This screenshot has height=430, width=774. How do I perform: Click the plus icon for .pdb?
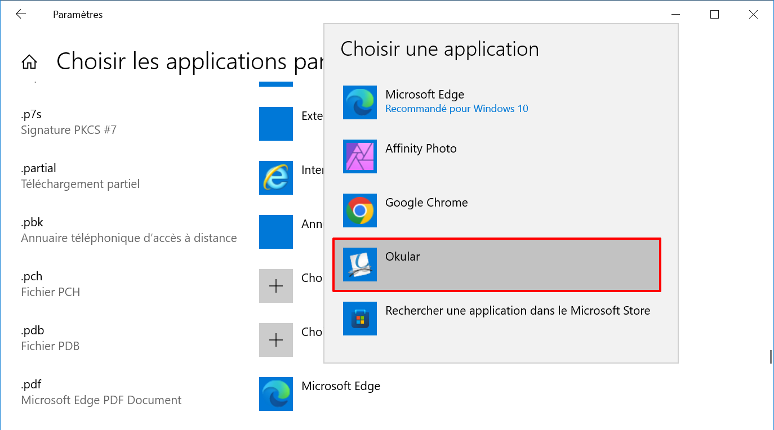click(276, 340)
